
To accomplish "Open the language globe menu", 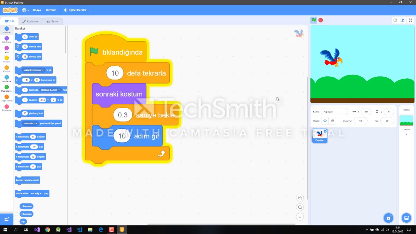I will (x=25, y=10).
